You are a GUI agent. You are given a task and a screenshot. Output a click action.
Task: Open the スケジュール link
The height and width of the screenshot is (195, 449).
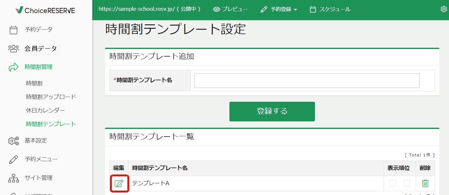click(335, 9)
